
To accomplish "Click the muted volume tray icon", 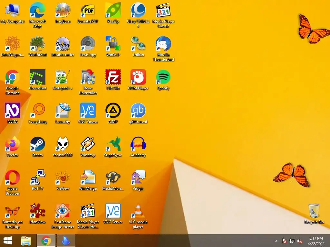I will pos(300,241).
